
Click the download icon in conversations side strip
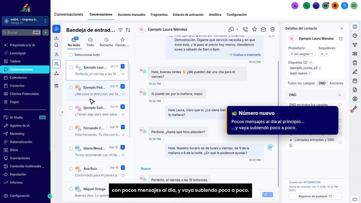tap(56, 38)
